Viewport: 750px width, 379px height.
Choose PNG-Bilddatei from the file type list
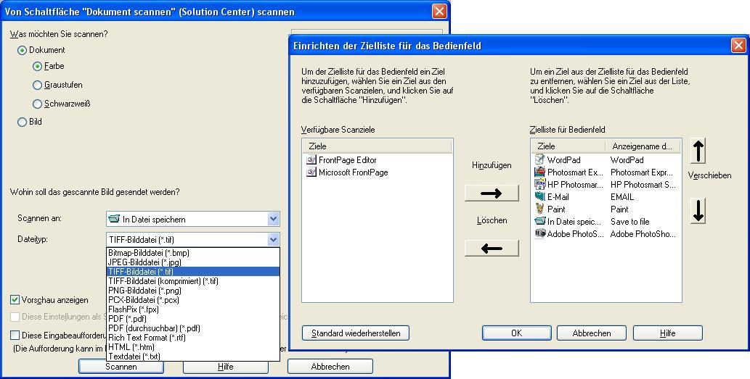pos(144,291)
